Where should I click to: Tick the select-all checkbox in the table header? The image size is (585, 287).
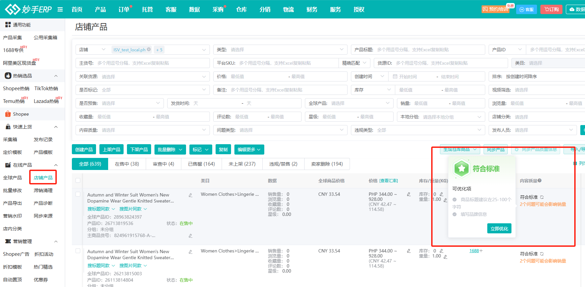tap(78, 180)
